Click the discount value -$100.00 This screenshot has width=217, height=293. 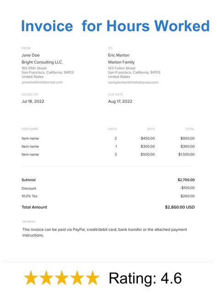(187, 188)
